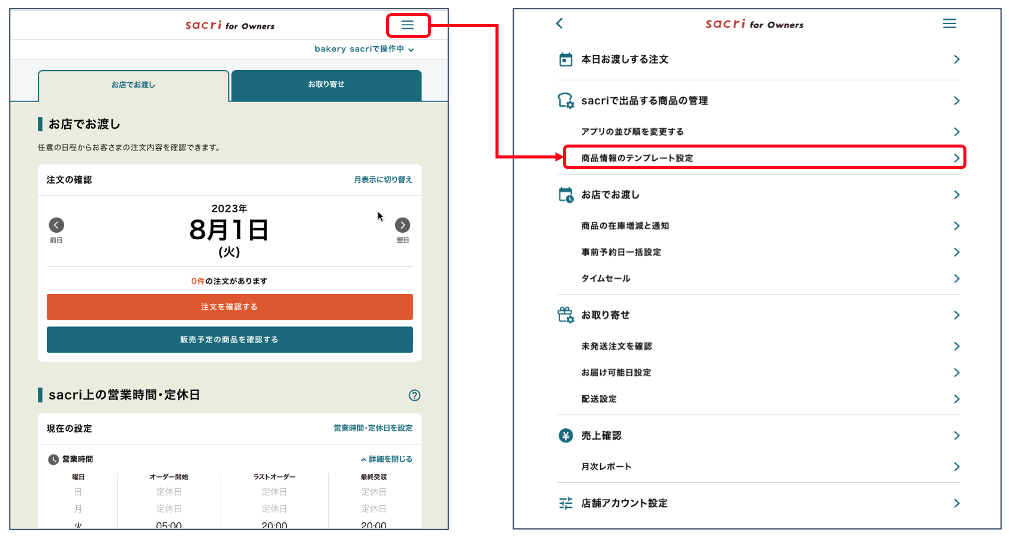The image size is (1009, 538).
Task: Click 営業時間・定休日を設定 link
Action: click(x=373, y=428)
